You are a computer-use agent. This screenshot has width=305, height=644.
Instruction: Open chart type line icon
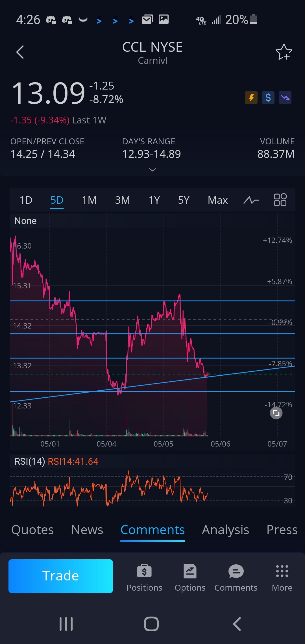click(251, 200)
